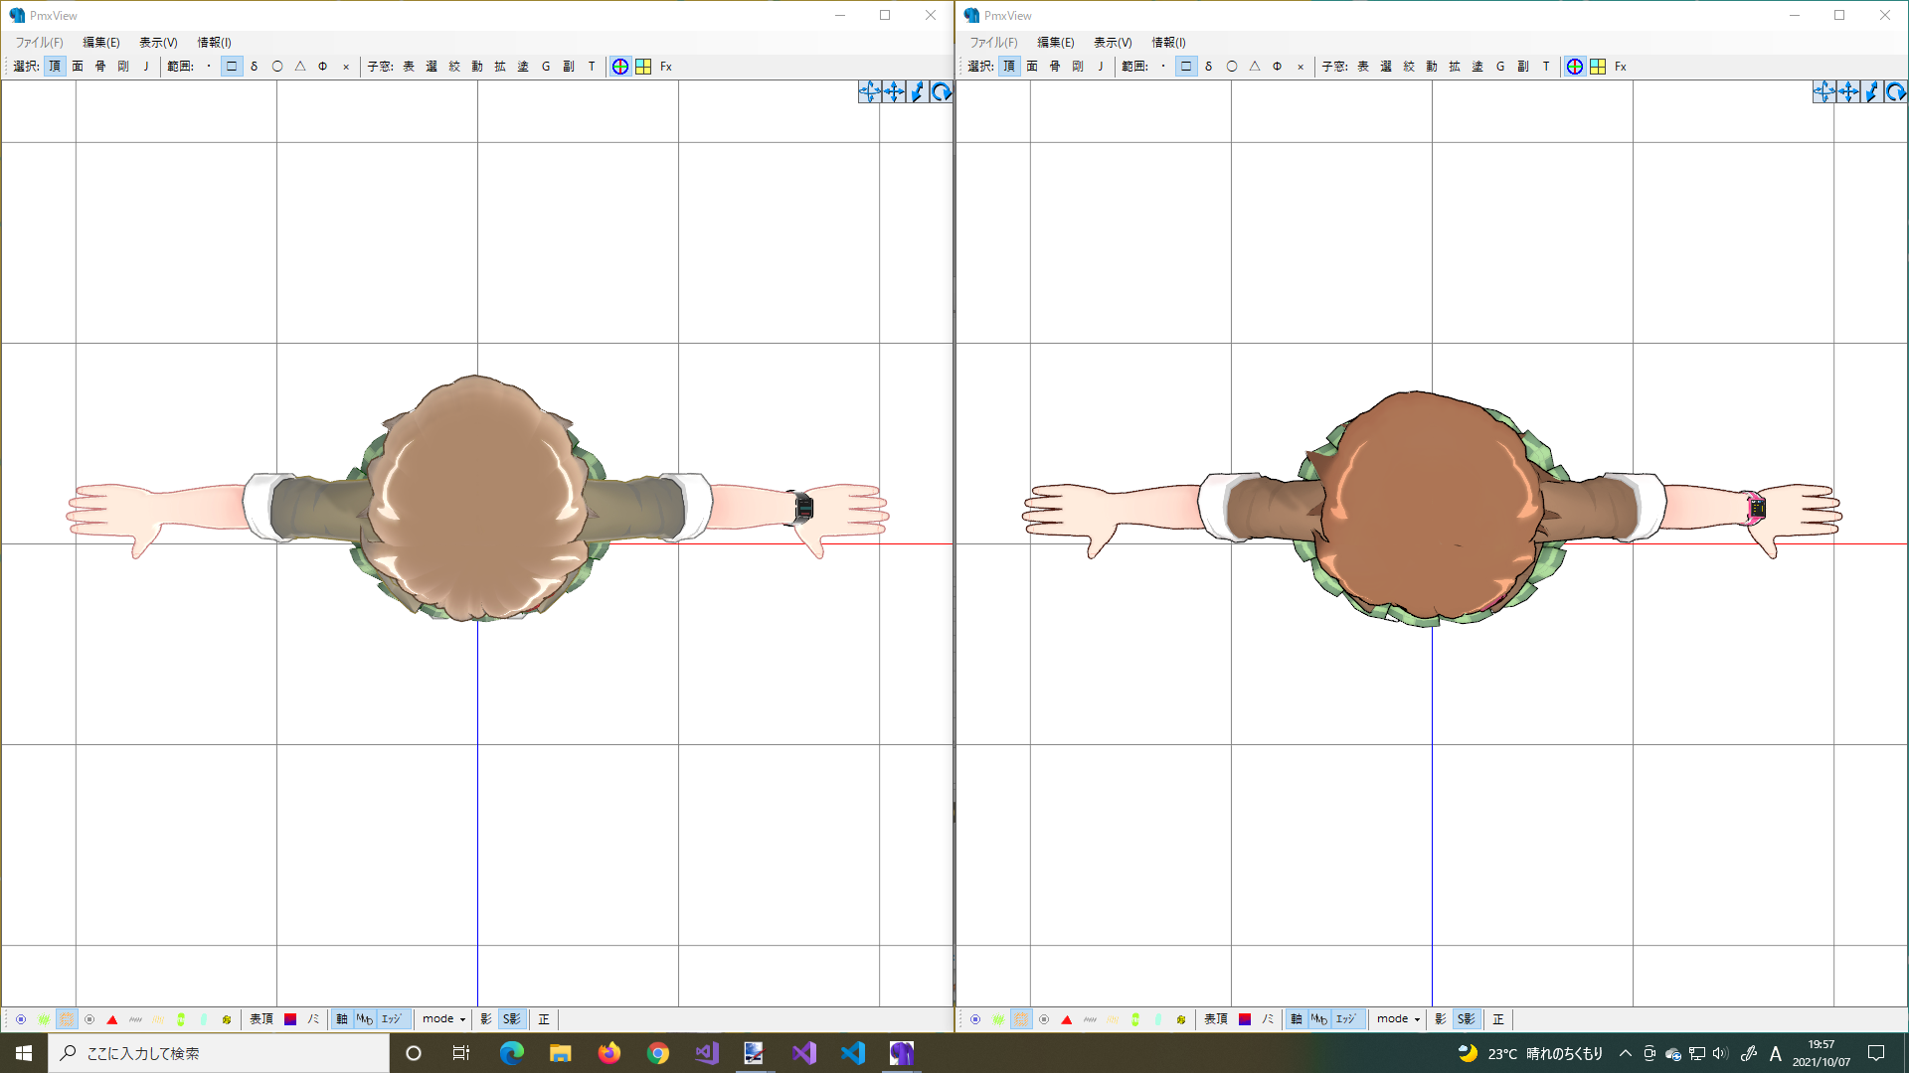This screenshot has width=1909, height=1073.
Task: Click the rotate view icon in left viewport
Action: [x=941, y=92]
